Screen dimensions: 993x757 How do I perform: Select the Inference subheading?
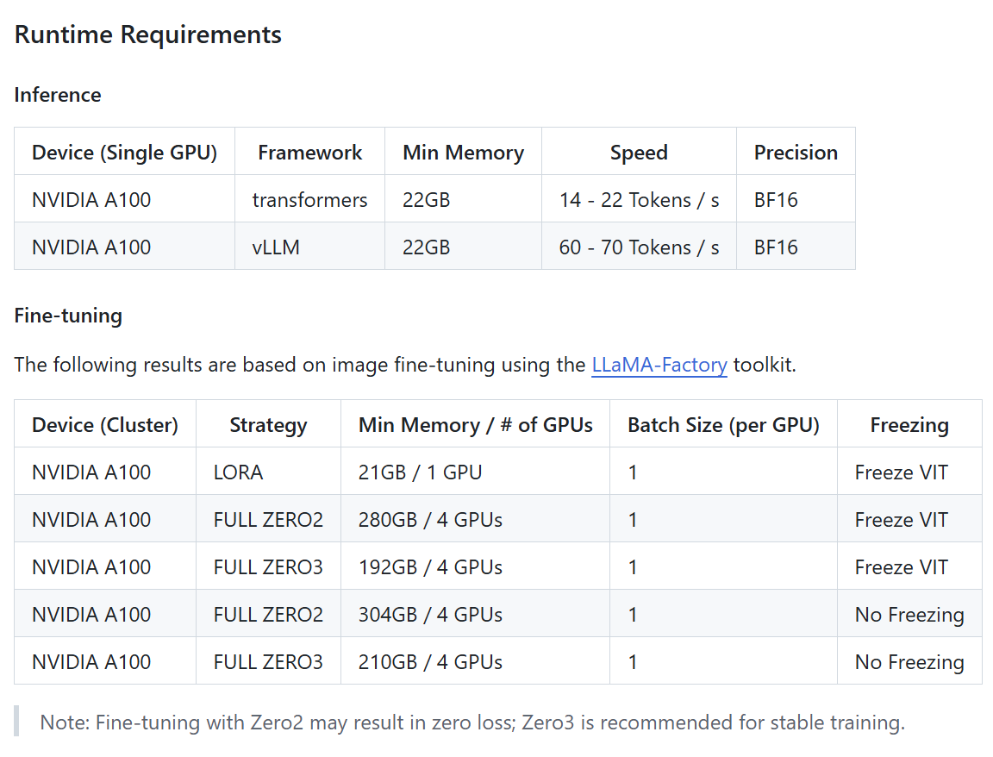58,94
